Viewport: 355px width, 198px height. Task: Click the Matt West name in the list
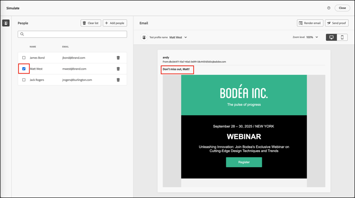point(36,69)
